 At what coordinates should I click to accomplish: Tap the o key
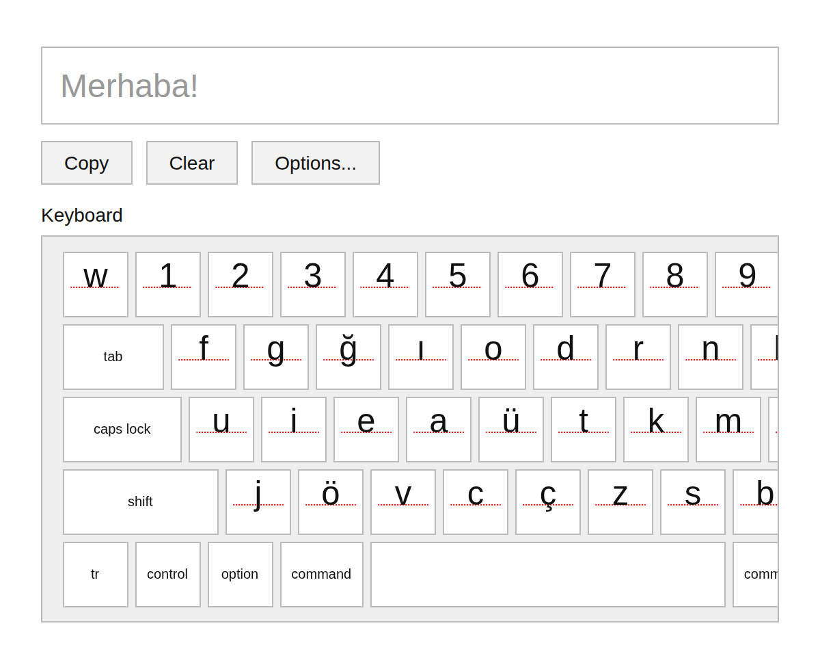pyautogui.click(x=493, y=357)
